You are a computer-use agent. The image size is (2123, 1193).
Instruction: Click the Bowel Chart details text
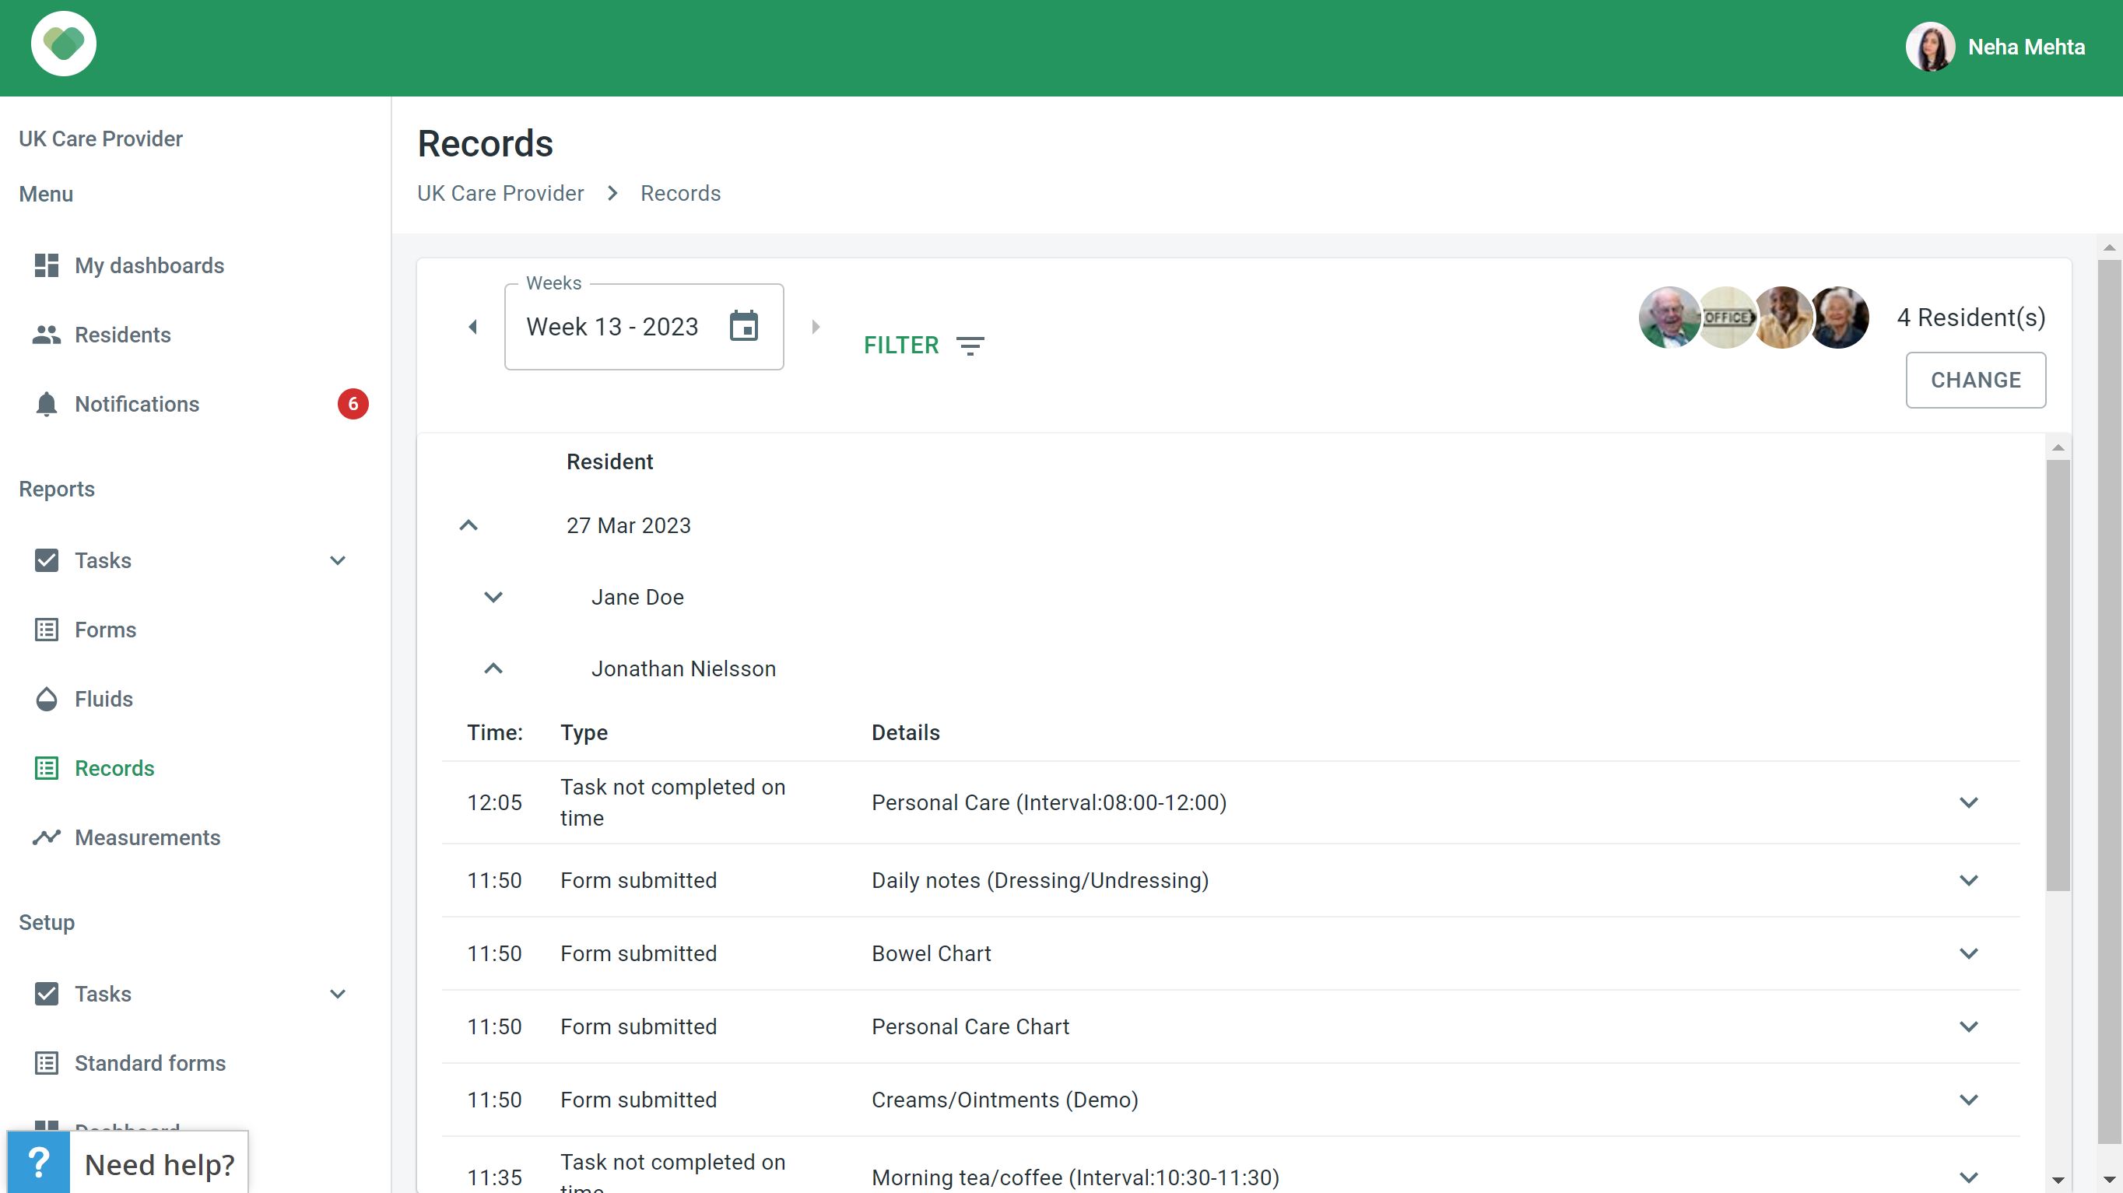click(932, 953)
